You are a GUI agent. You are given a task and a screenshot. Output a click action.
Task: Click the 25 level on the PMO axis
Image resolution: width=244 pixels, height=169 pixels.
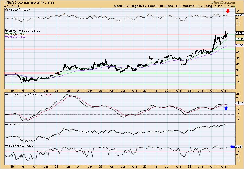(x=238, y=94)
